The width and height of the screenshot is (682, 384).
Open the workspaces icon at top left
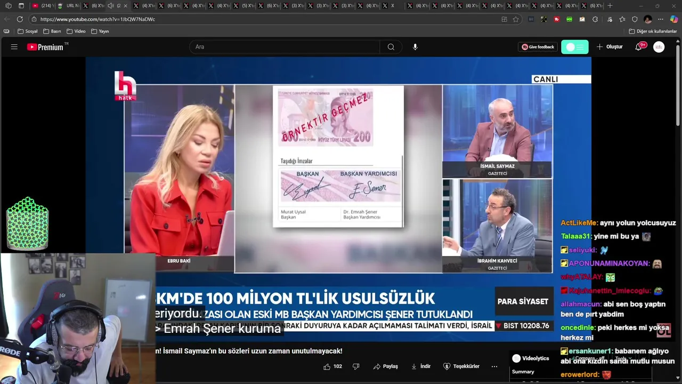point(8,6)
